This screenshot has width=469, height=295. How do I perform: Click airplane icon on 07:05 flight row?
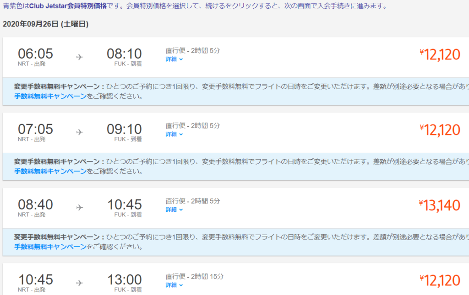pos(80,132)
